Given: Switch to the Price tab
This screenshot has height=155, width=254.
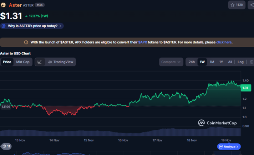Looking at the screenshot, I should click(7, 62).
